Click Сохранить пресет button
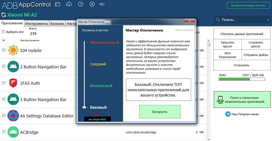This screenshot has height=141, width=272. pyautogui.click(x=256, y=44)
